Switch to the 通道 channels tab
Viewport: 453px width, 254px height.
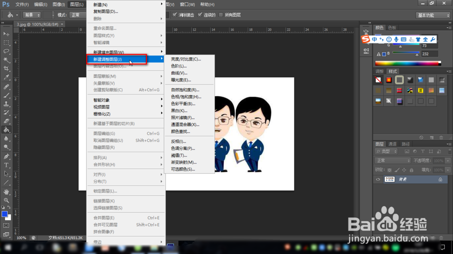click(392, 144)
